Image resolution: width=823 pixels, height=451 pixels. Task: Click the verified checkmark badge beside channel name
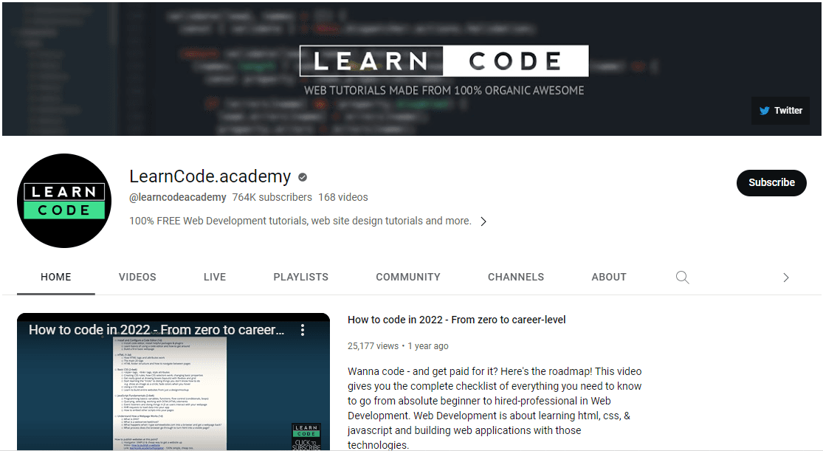point(303,177)
